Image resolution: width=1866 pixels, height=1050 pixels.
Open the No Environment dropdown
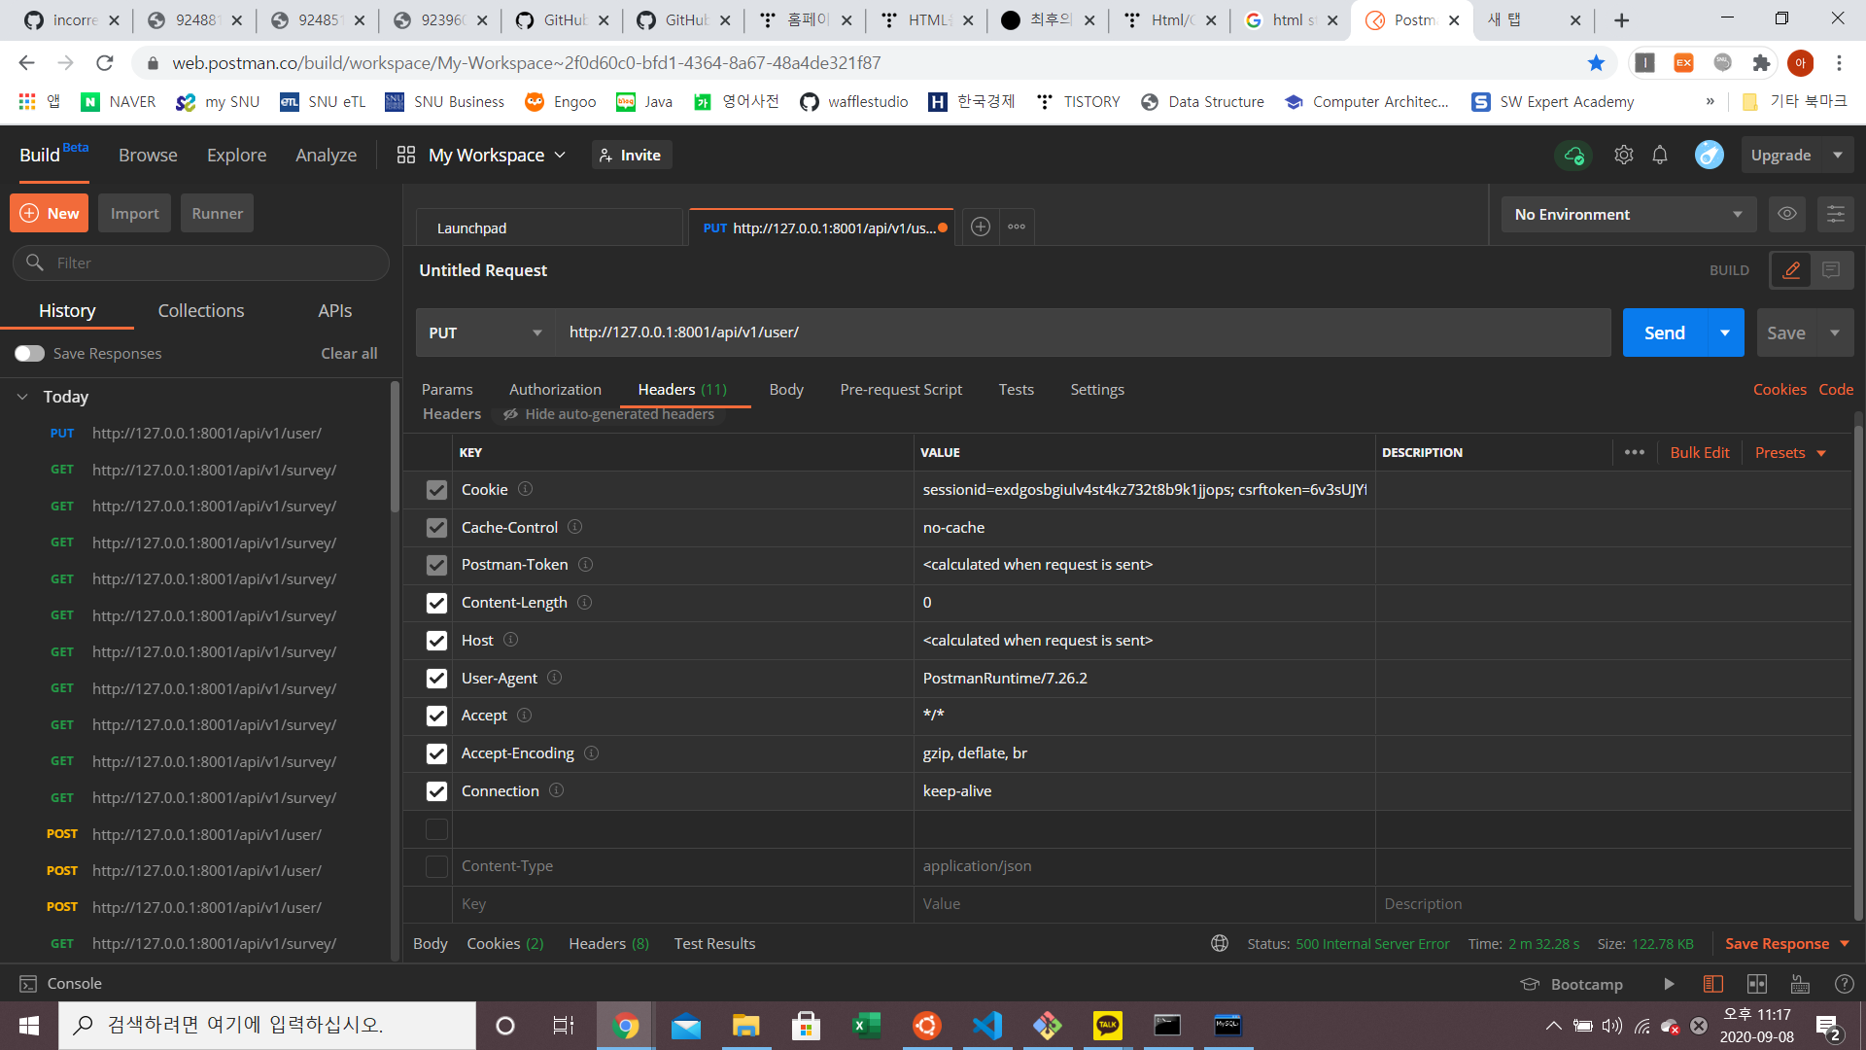click(x=1628, y=214)
